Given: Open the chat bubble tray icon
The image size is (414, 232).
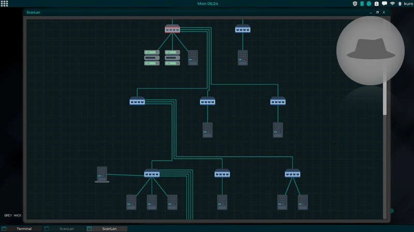Looking at the screenshot, I should point(385,4).
